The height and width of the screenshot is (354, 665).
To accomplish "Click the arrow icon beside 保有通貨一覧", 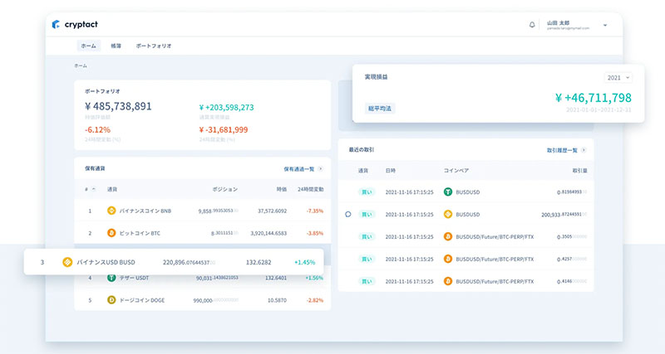I will [320, 169].
